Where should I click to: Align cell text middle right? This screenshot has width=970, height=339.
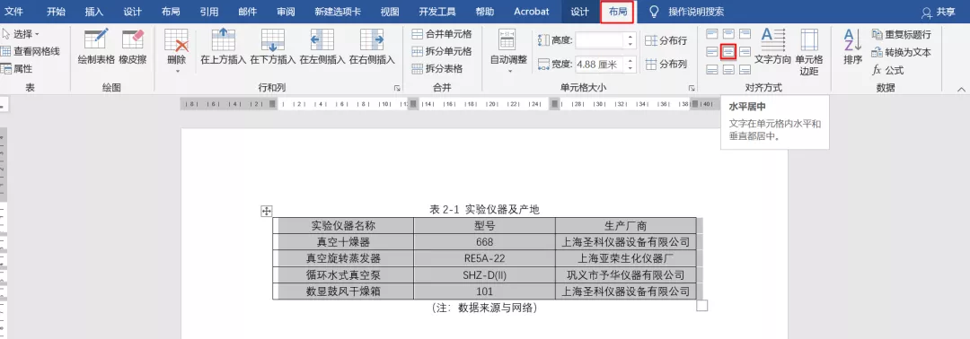[x=745, y=52]
